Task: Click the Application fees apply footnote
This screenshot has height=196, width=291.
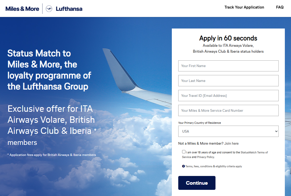Action: (52, 155)
